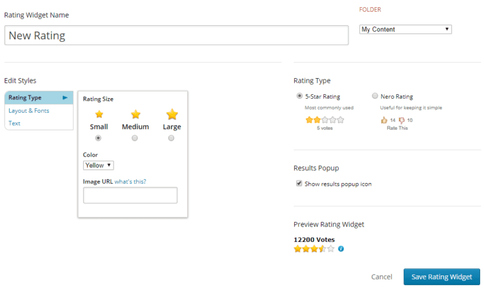The height and width of the screenshot is (289, 484).
Task: Switch to the Text styles tab
Action: click(x=14, y=123)
